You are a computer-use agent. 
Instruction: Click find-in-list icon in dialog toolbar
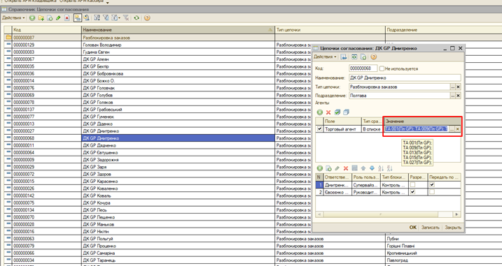pyautogui.click(x=344, y=57)
